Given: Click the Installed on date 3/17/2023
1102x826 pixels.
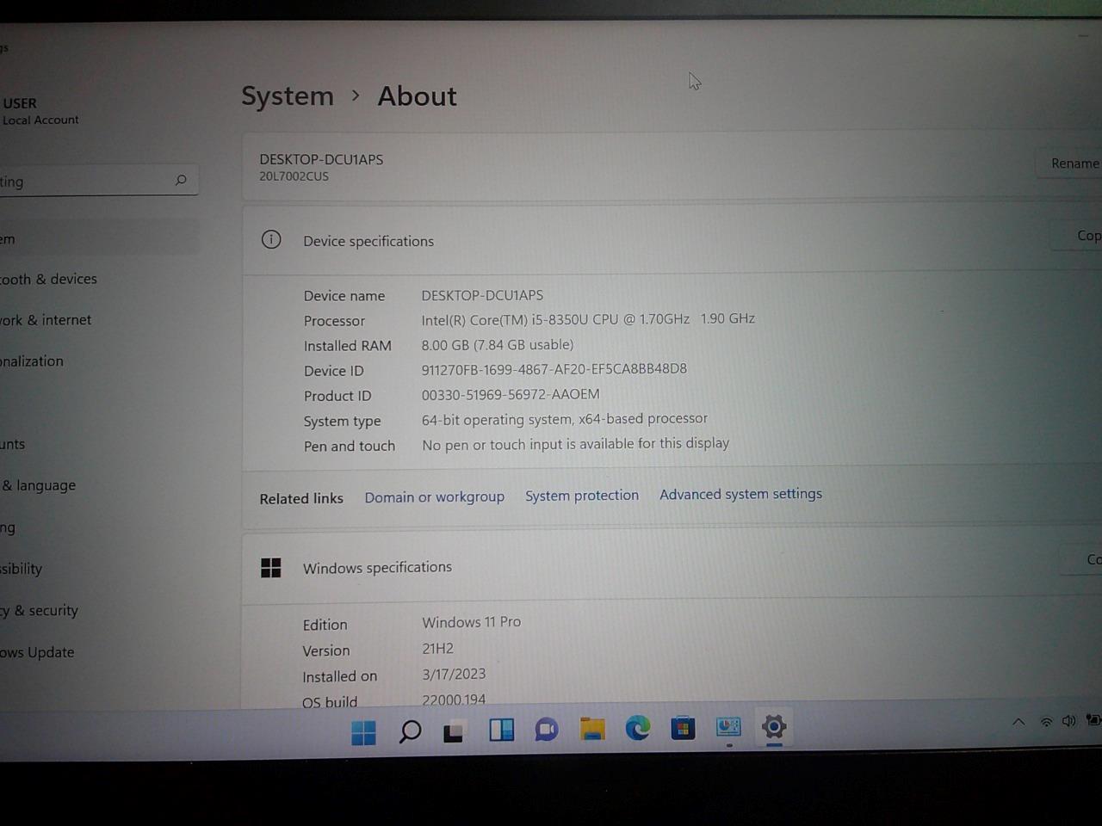Looking at the screenshot, I should [x=454, y=674].
